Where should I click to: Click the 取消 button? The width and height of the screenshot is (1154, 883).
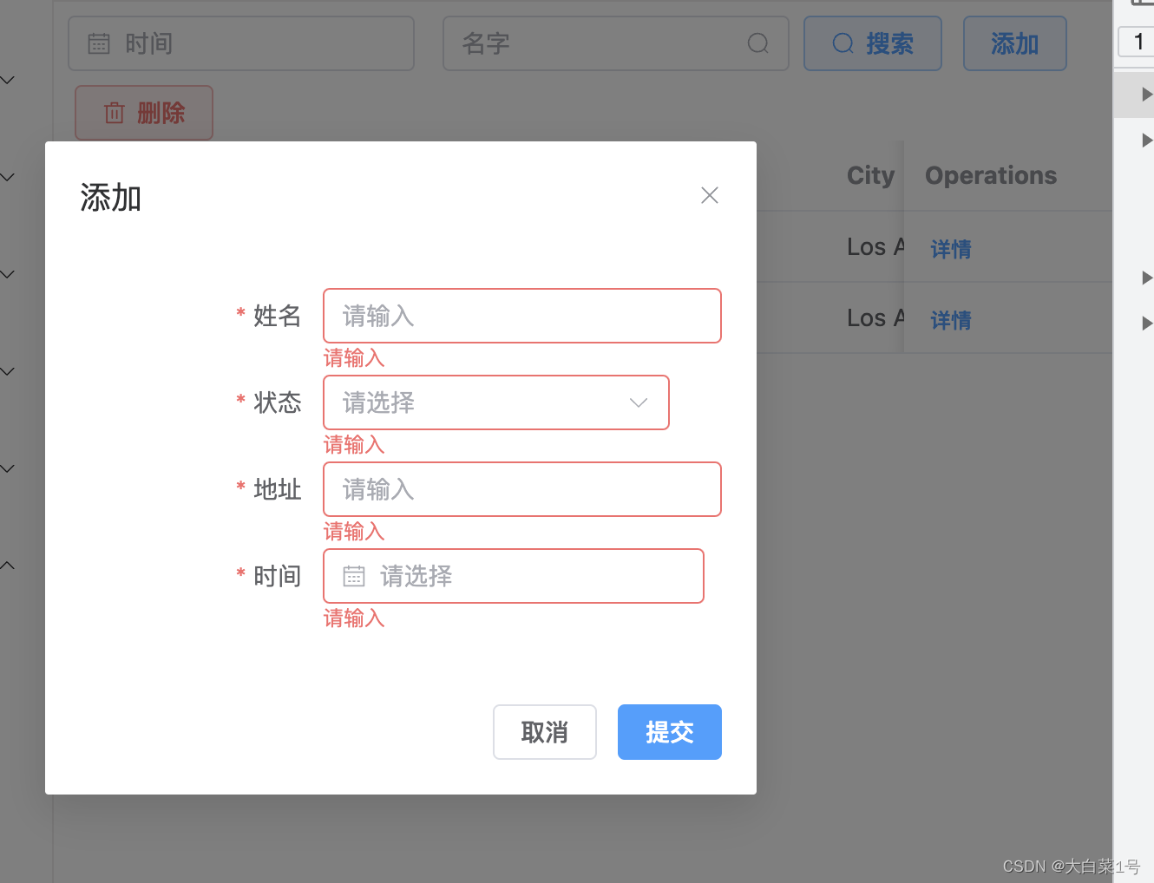545,732
